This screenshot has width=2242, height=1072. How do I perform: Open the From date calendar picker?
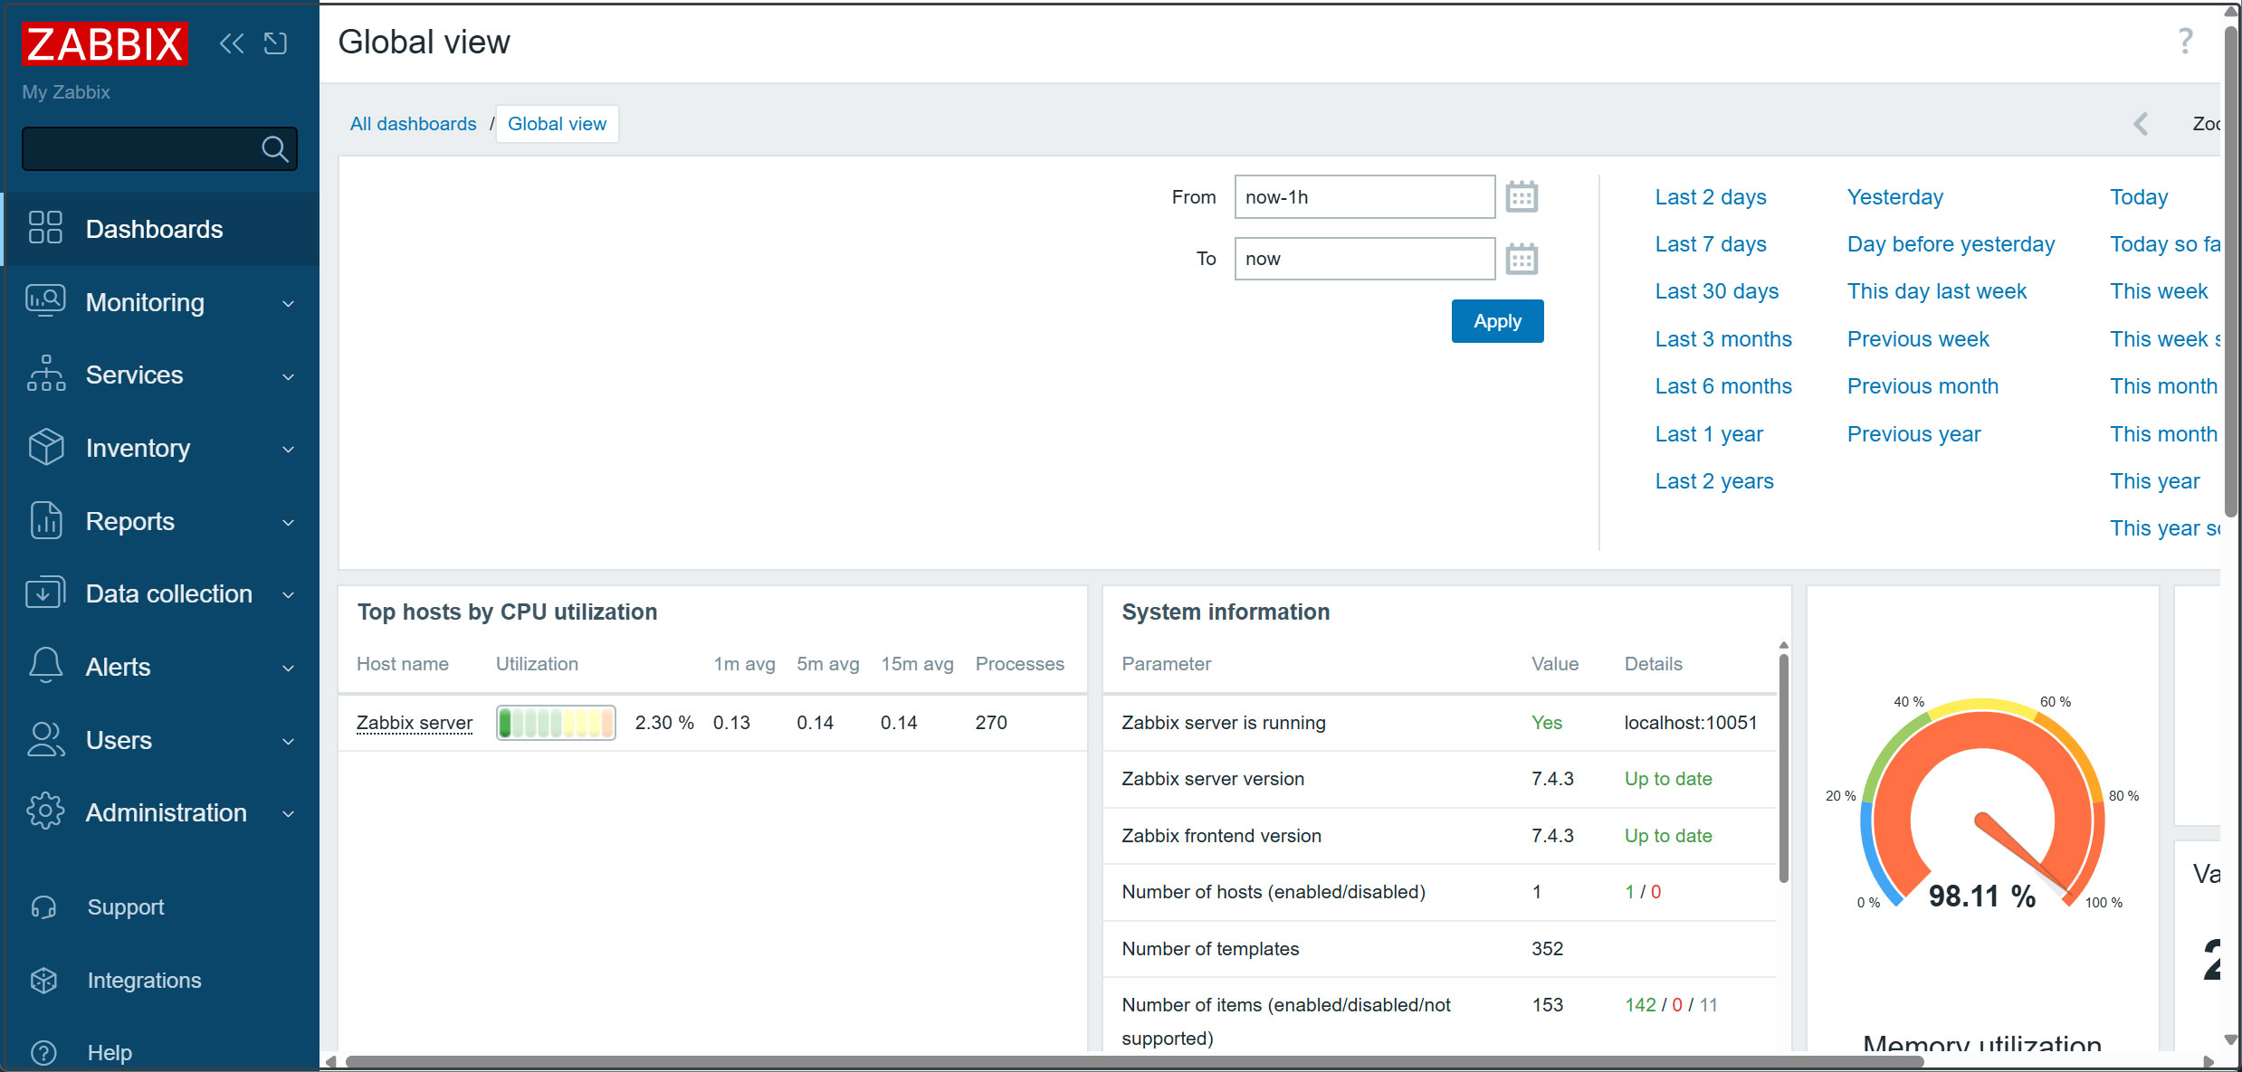pos(1521,196)
